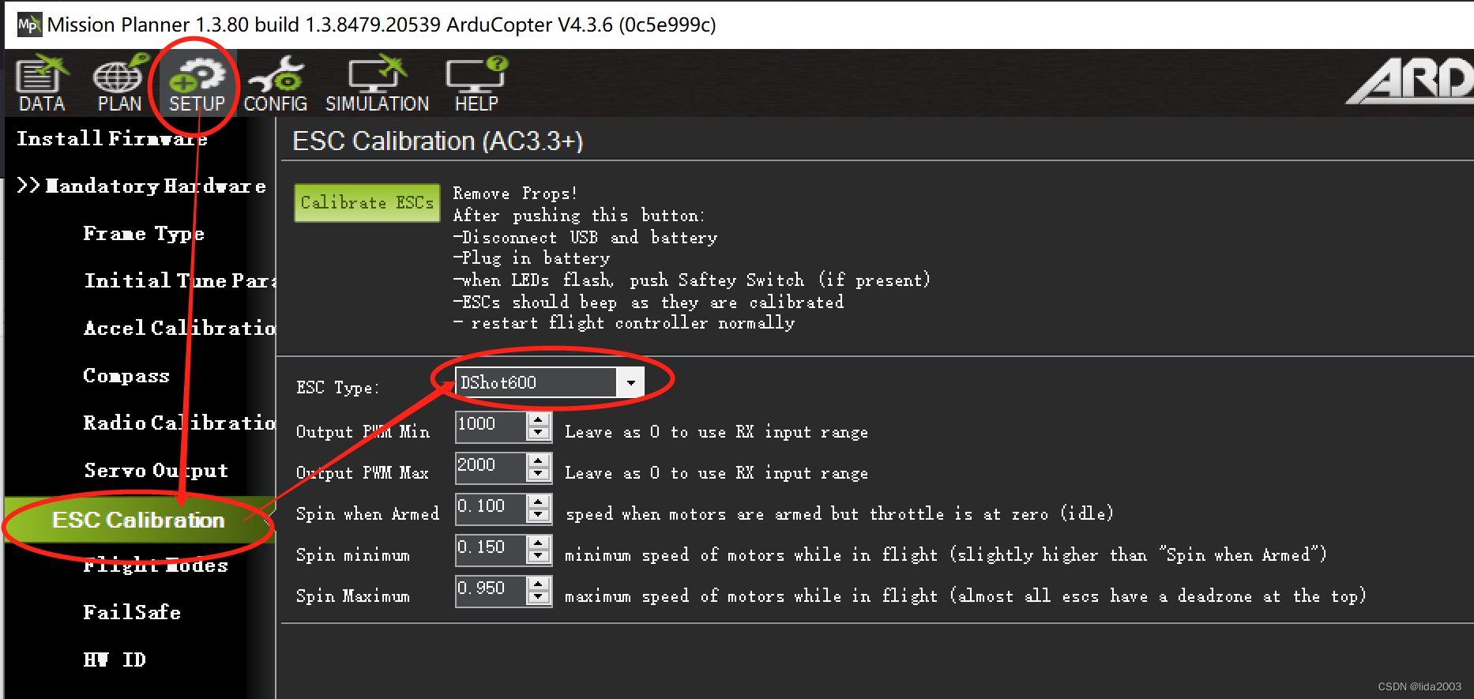Select the DShot600 ESC type field
The width and height of the screenshot is (1474, 699).
(536, 383)
